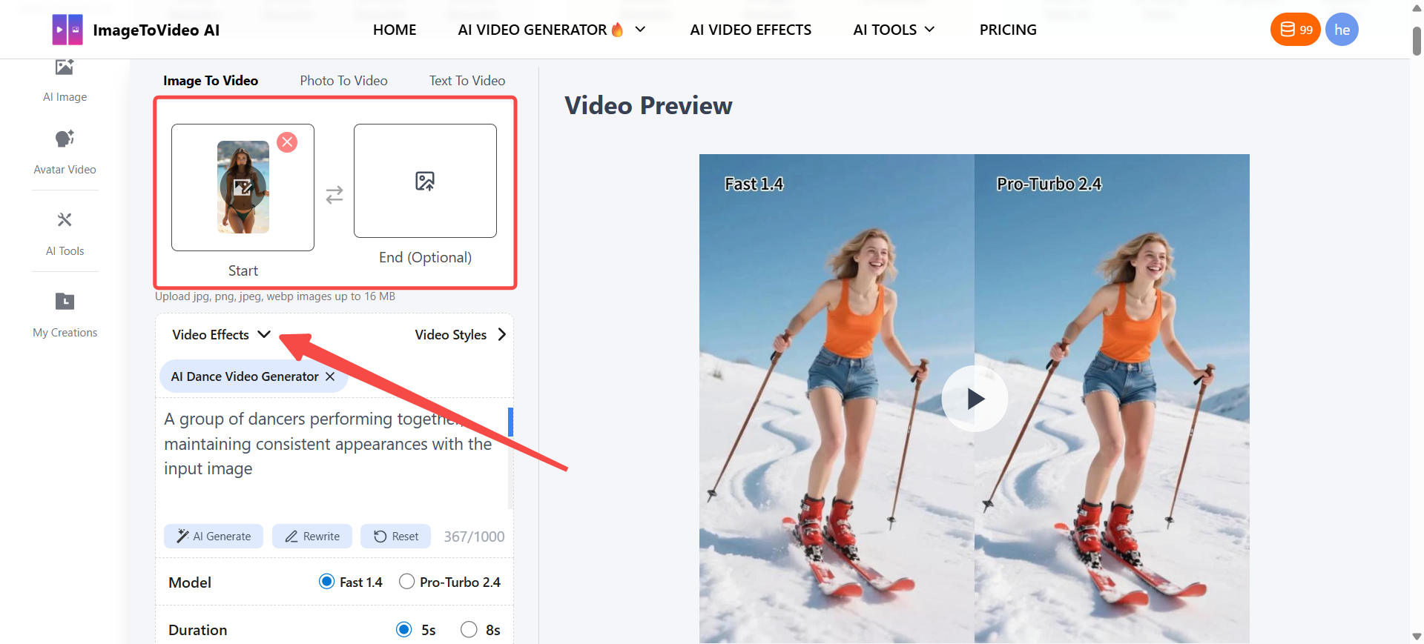1424x644 pixels.
Task: Click the prompt textarea scrollbar
Action: click(510, 422)
